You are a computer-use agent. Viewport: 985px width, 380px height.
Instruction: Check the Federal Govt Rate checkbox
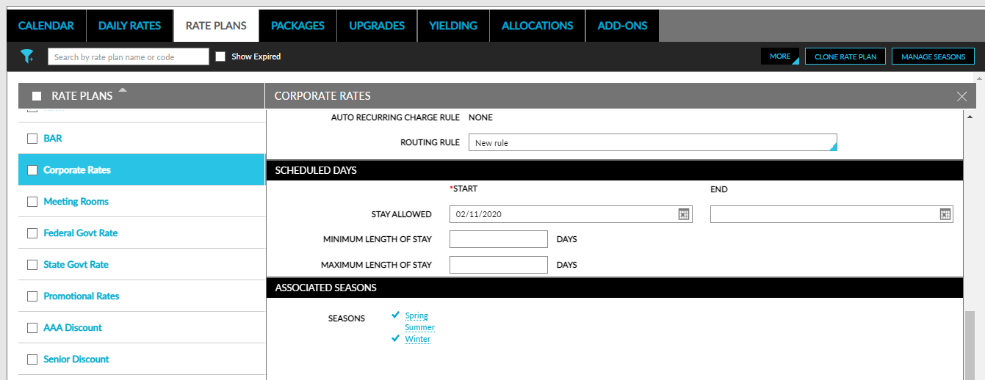coord(32,233)
